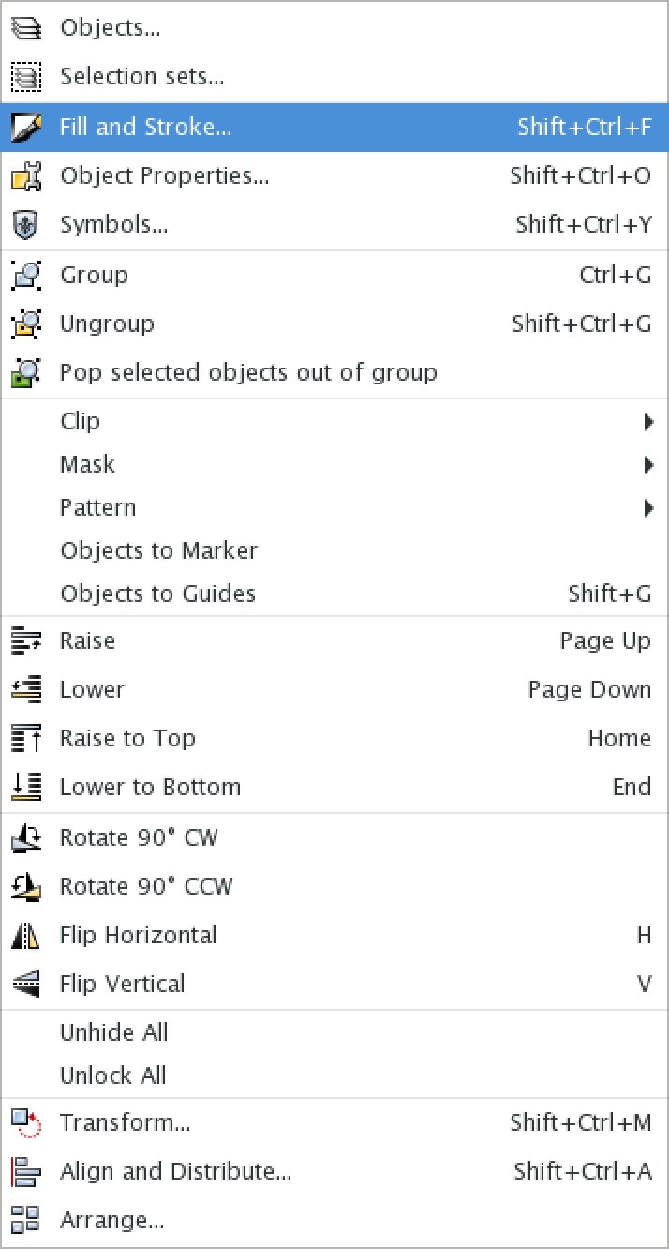The height and width of the screenshot is (1249, 669).
Task: Open Object Properties
Action: (x=165, y=176)
